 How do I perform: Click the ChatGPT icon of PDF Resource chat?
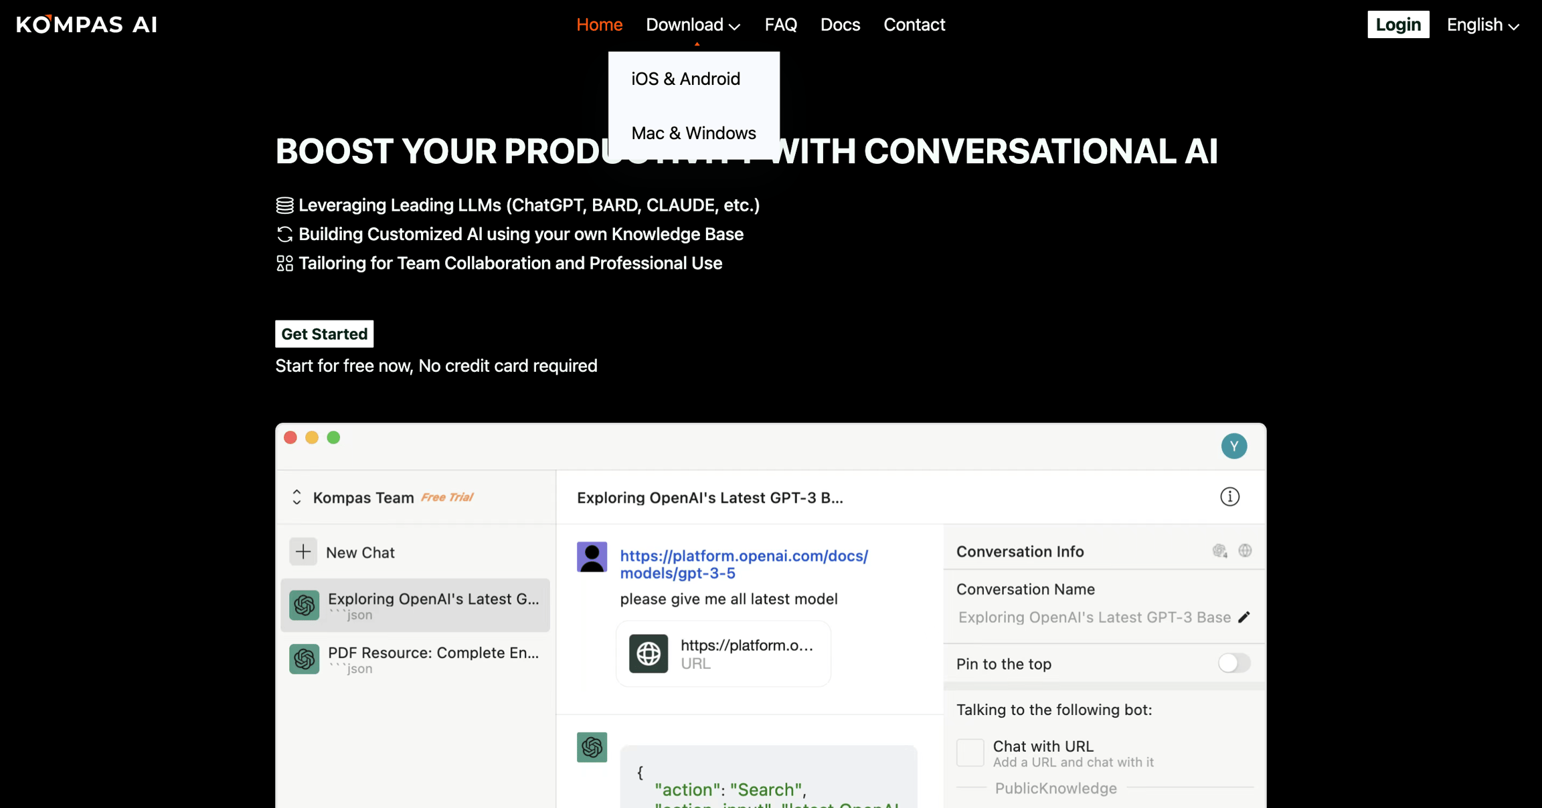(x=304, y=659)
